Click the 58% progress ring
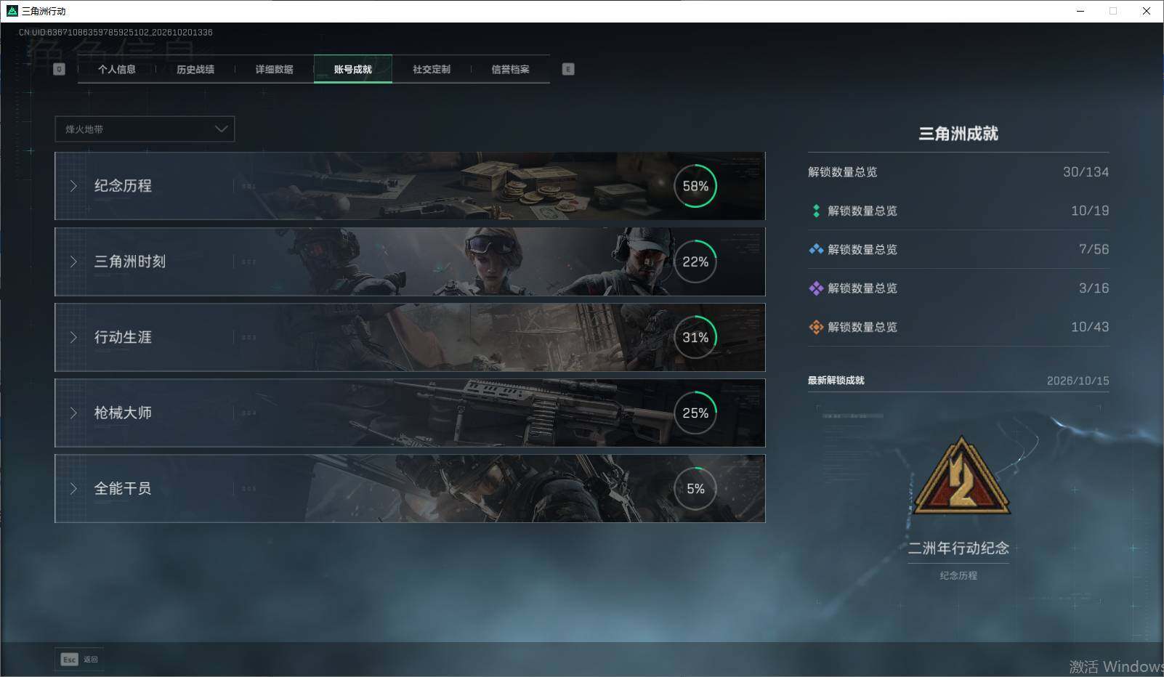The width and height of the screenshot is (1164, 677). (x=695, y=186)
